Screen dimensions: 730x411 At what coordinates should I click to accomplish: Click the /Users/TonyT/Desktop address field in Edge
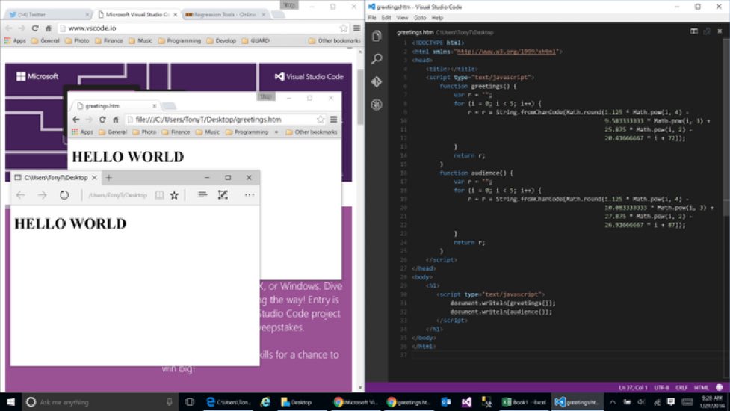point(117,195)
